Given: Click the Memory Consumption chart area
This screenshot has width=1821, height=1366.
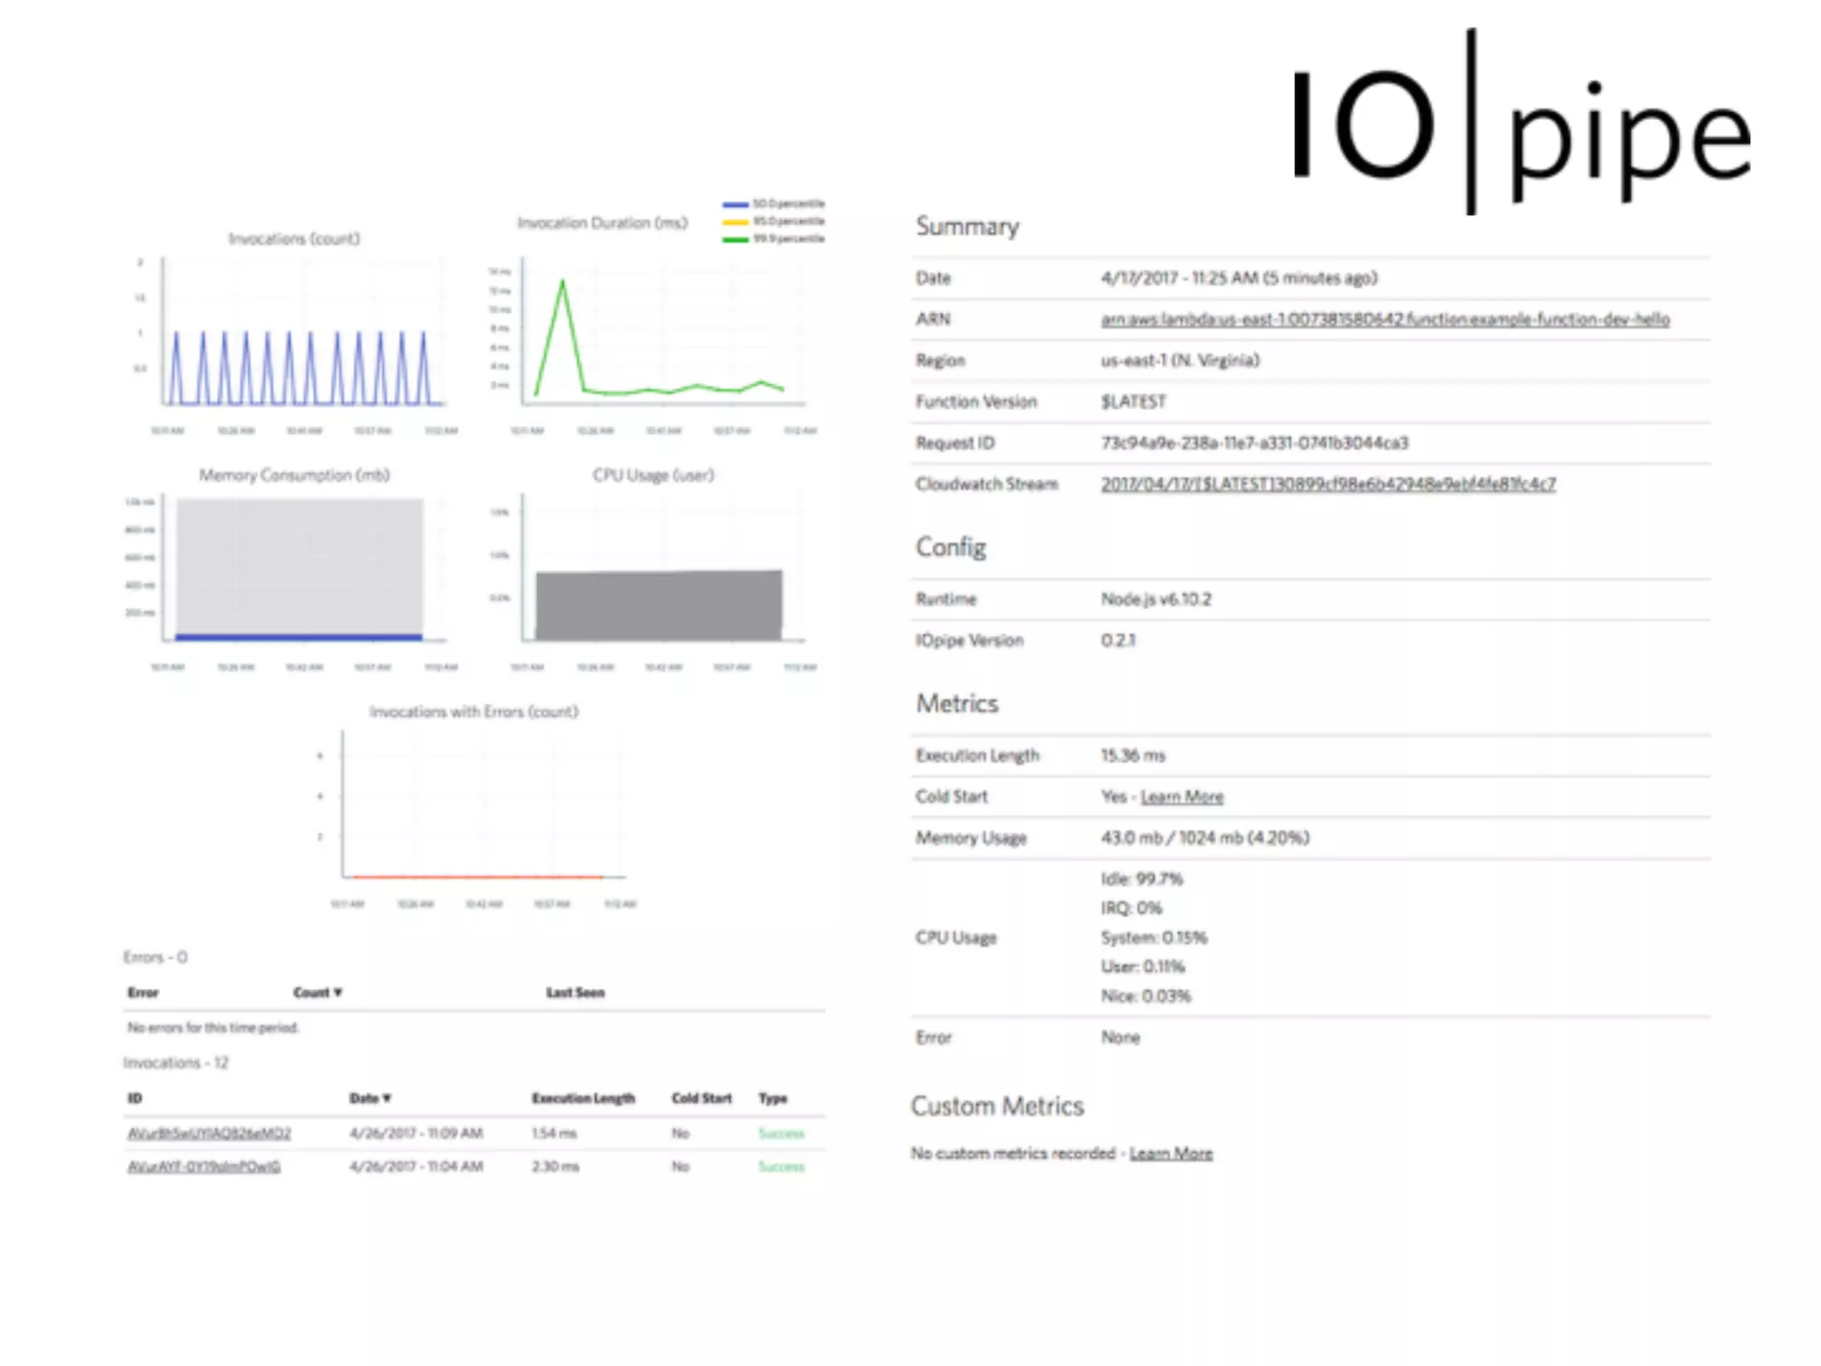Looking at the screenshot, I should click(299, 569).
